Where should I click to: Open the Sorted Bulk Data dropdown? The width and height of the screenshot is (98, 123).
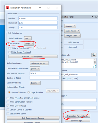(28, 38)
